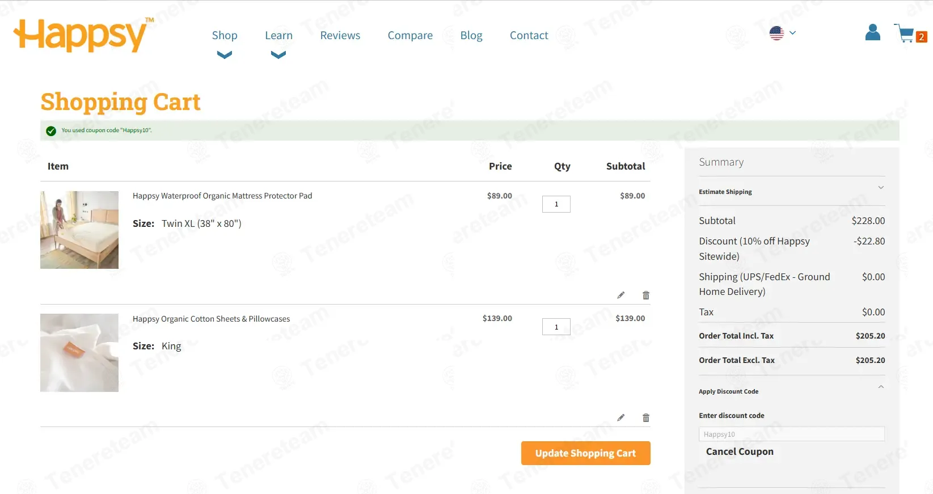
Task: Click the King size text
Action: [171, 346]
